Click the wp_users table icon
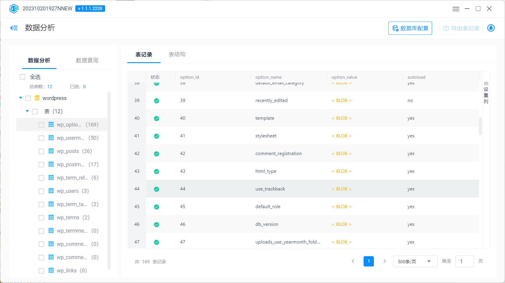Viewport: 505px width, 283px height. (51, 191)
